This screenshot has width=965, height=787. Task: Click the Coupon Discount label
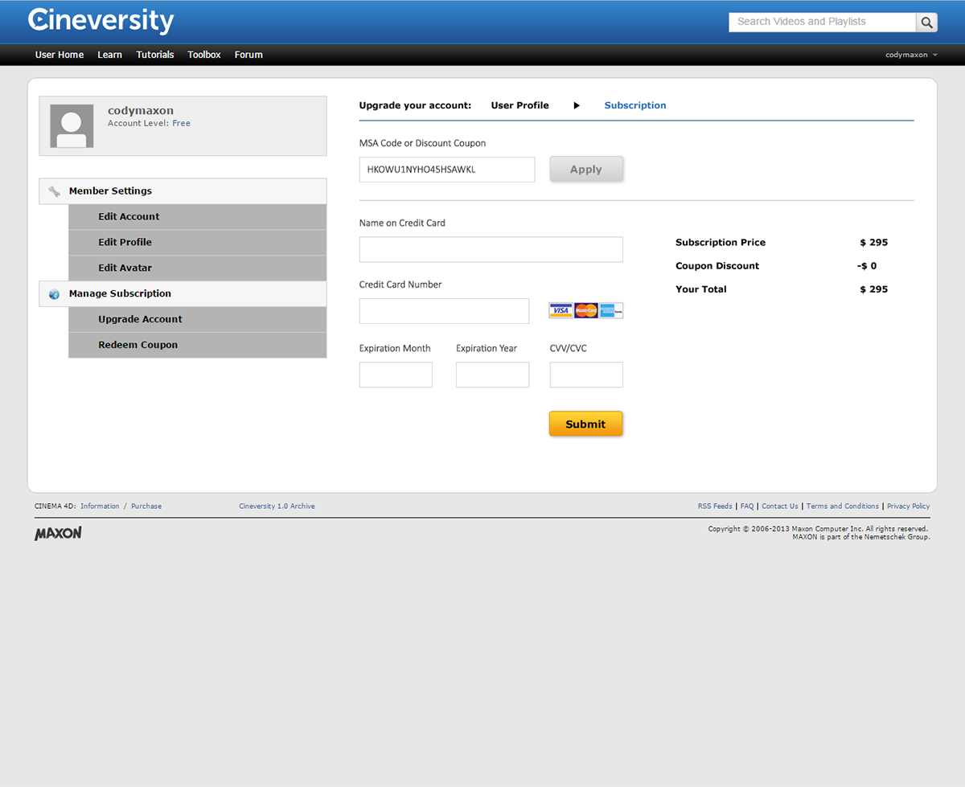click(x=717, y=266)
